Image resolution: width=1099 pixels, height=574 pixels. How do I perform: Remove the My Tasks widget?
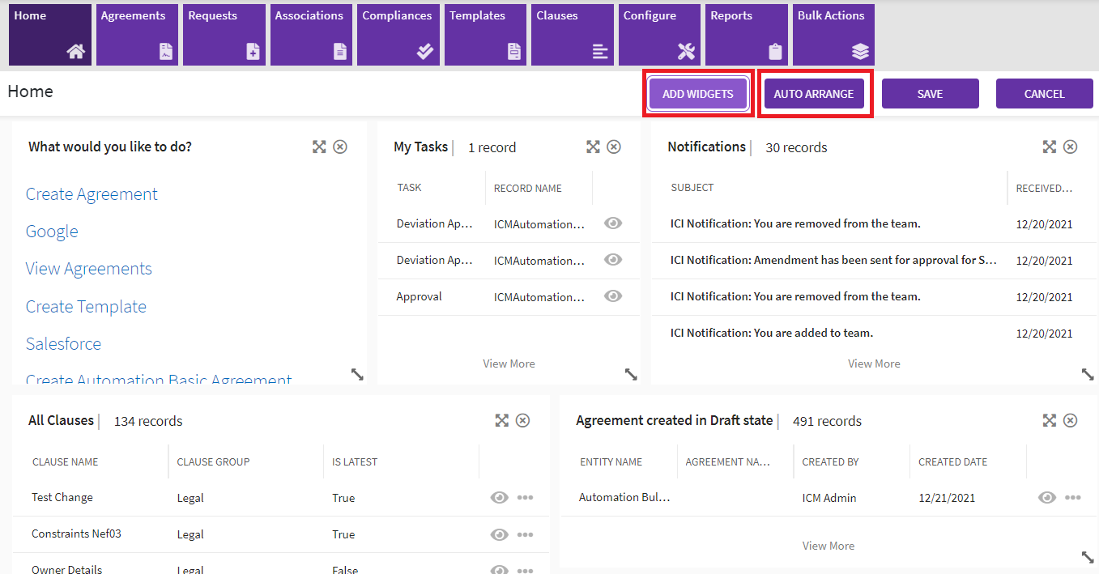614,147
